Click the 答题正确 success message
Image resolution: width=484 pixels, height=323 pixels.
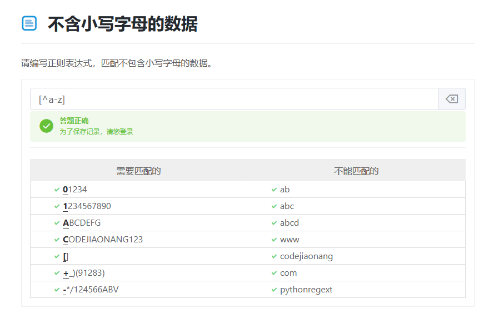coord(74,121)
